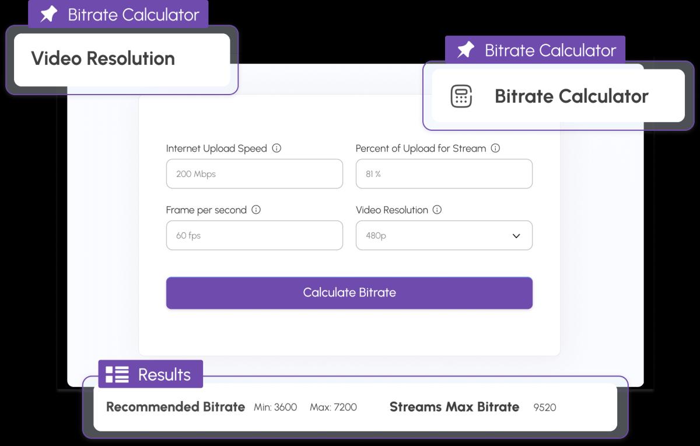
Task: Click the Streams Max Bitrate value 9520
Action: coord(544,407)
